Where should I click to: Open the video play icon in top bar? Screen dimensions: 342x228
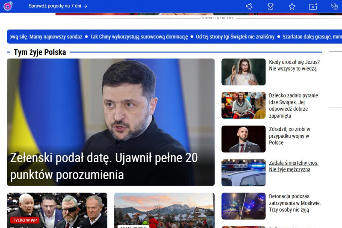(313, 6)
